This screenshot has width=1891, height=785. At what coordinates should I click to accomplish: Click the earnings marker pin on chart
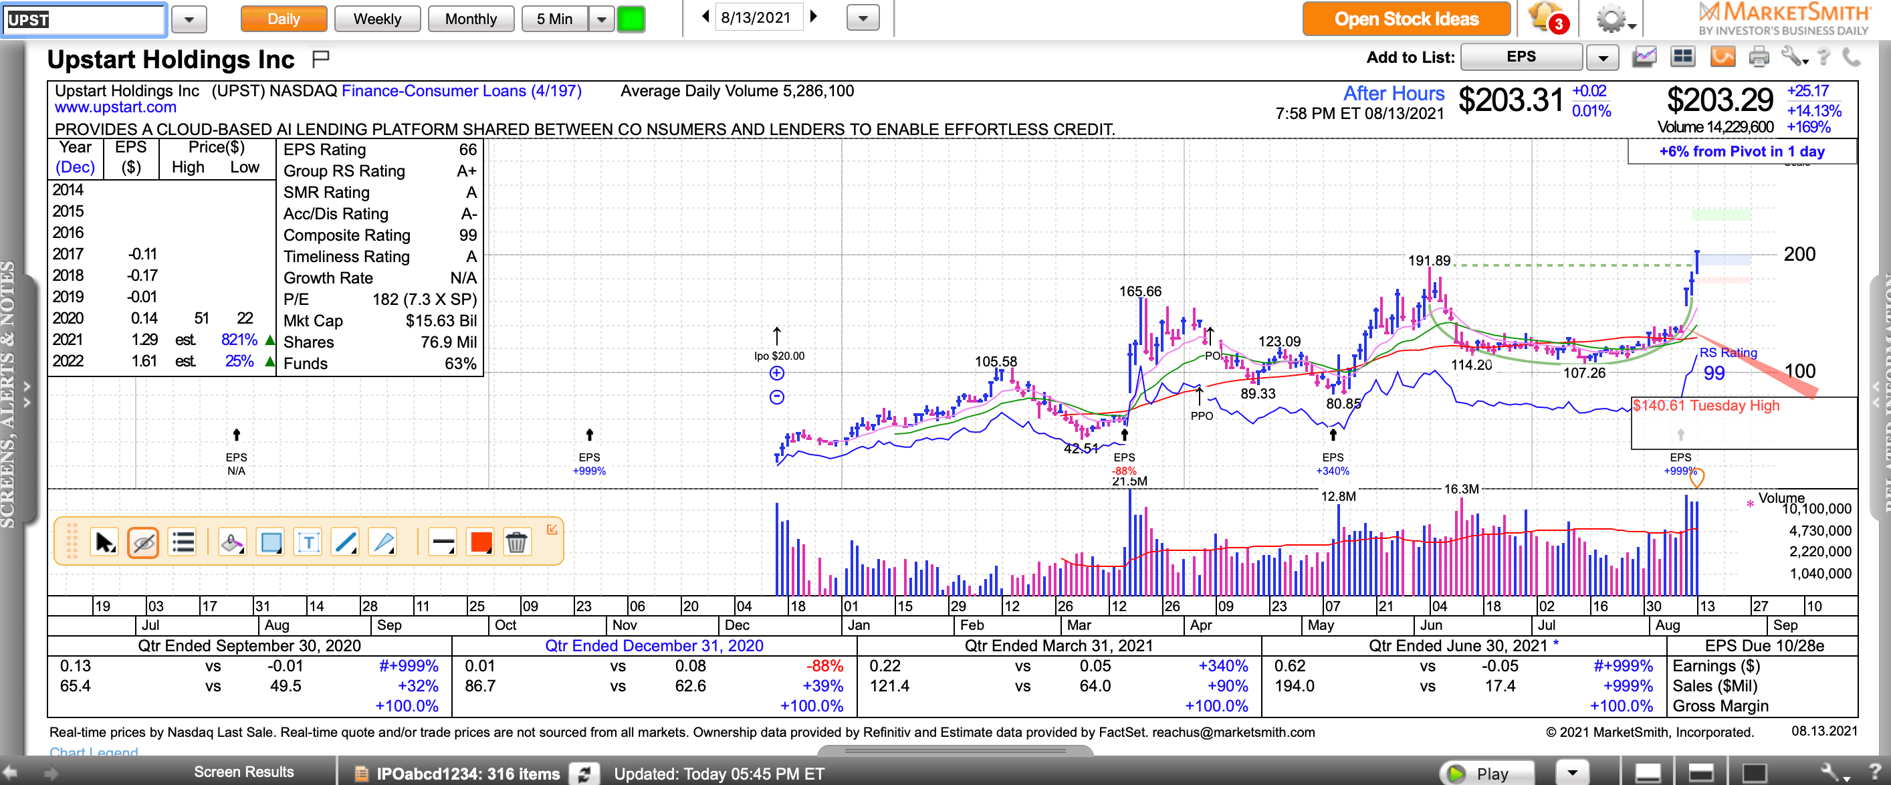1696,478
